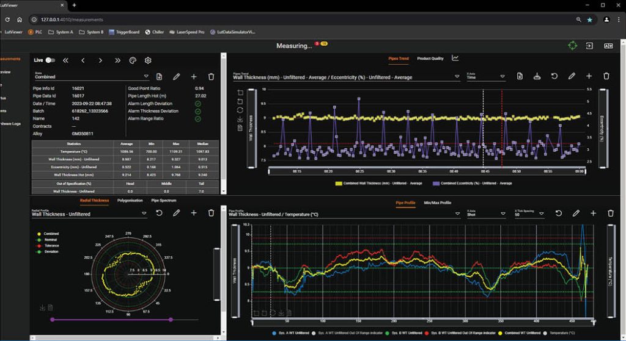
Task: Click the green crosshair target icon
Action: pyautogui.click(x=572, y=46)
